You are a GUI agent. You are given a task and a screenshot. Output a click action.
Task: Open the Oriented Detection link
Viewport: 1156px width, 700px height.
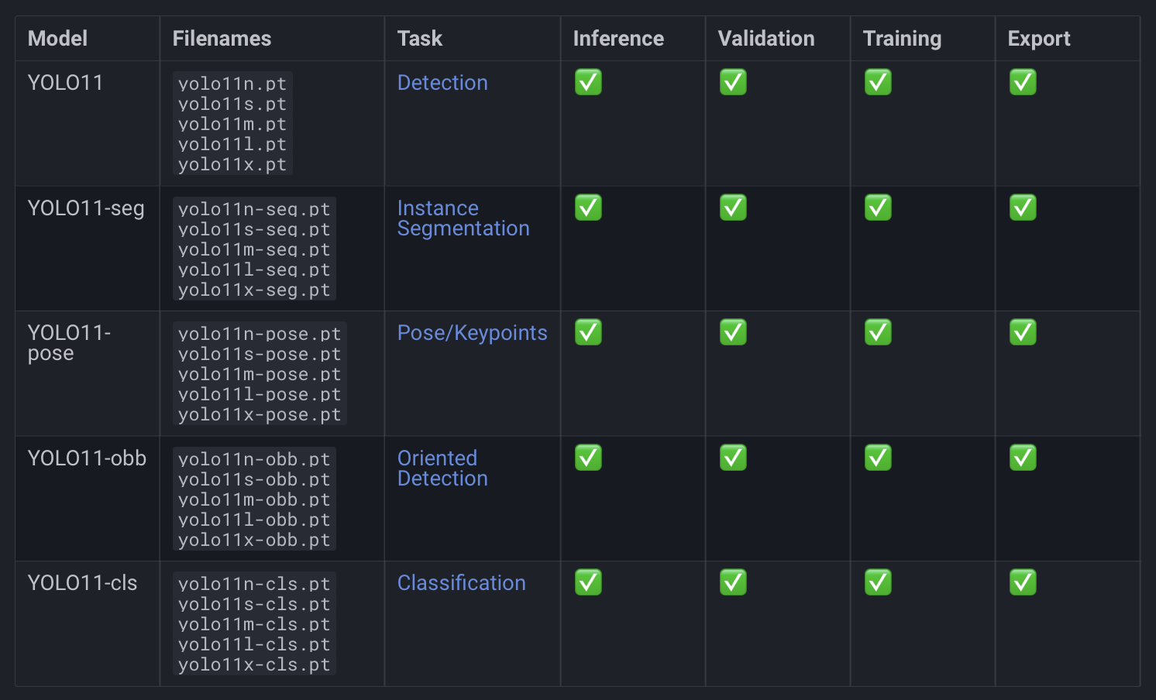[x=442, y=468]
